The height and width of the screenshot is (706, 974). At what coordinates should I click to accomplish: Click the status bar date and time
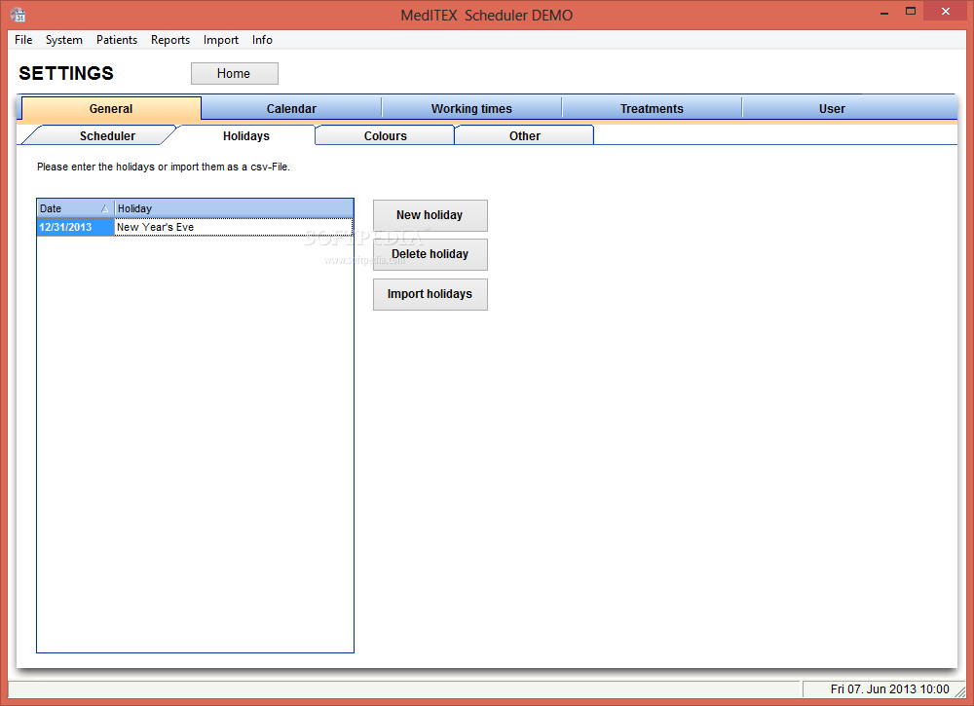889,689
